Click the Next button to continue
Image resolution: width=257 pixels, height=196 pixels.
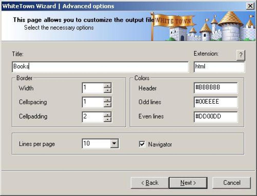point(188,183)
